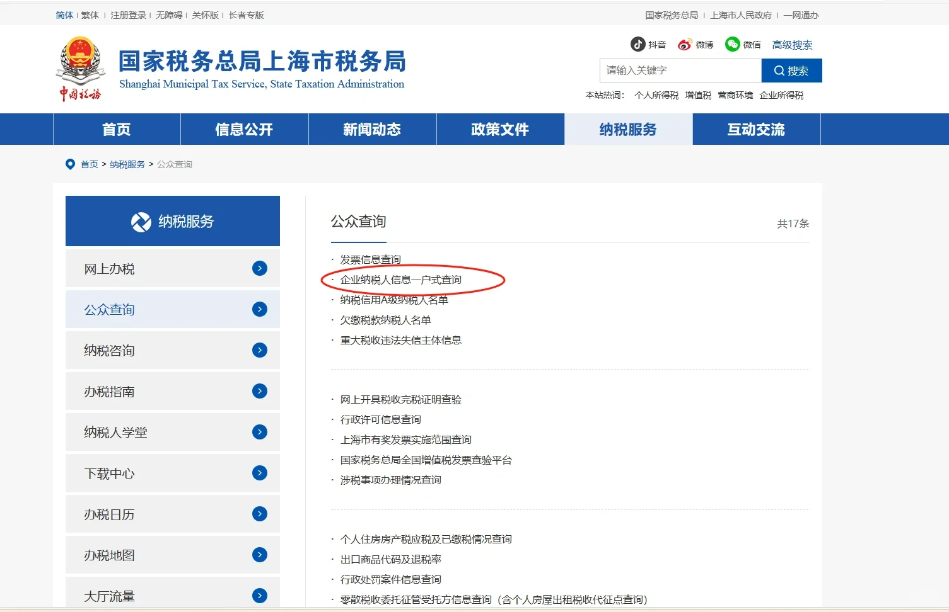949x612 pixels.
Task: Click the arrow circle beside 公众查询
Action: pos(259,309)
